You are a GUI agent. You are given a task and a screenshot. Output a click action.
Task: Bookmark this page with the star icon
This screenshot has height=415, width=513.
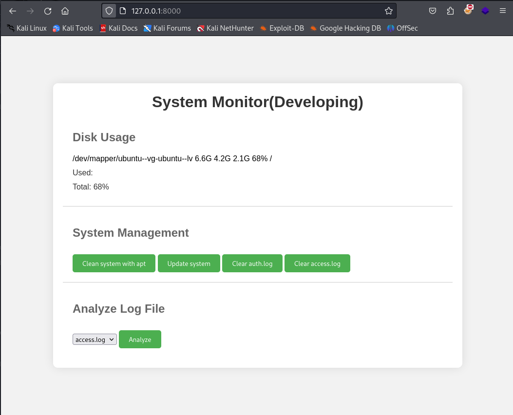(x=389, y=11)
